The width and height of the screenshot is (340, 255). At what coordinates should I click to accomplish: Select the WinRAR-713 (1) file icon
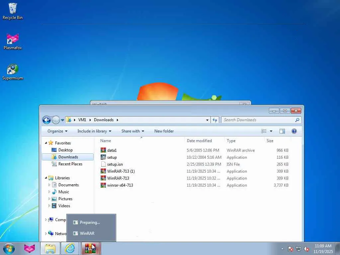pyautogui.click(x=103, y=171)
